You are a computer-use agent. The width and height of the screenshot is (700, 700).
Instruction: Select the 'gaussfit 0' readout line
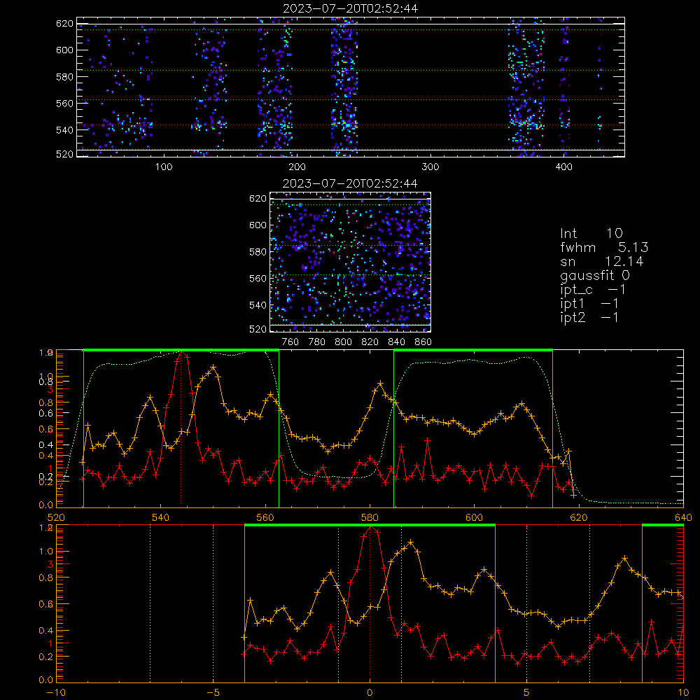pos(594,275)
